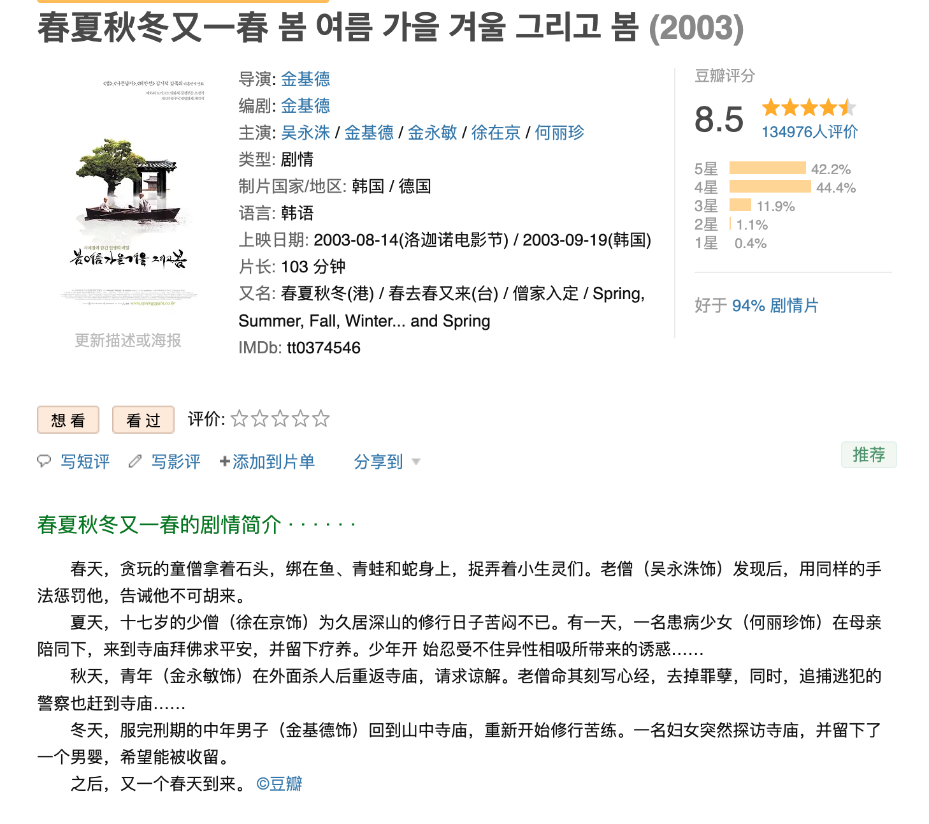Open the 94% 剧情片 ranking link
The image size is (929, 824).
pos(775,305)
